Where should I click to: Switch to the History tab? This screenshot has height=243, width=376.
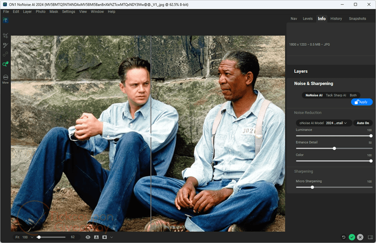point(336,19)
